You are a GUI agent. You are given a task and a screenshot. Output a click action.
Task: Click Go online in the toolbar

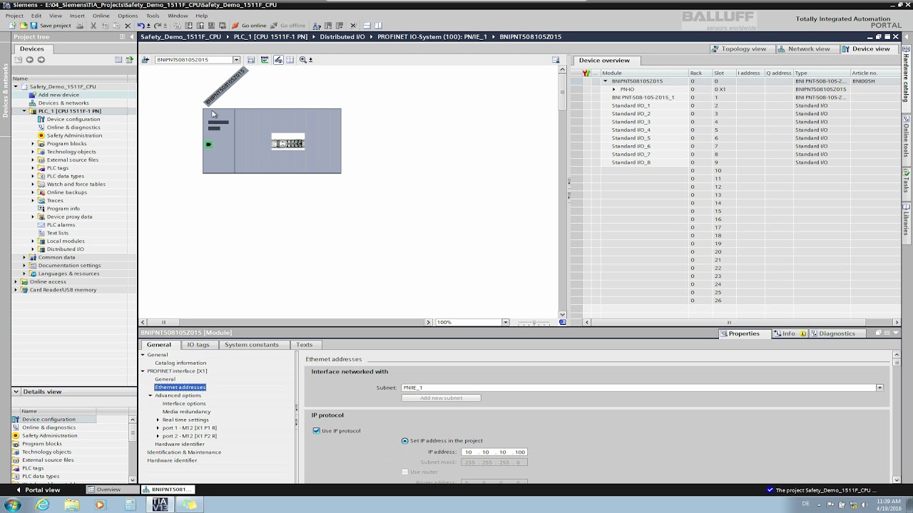249,26
